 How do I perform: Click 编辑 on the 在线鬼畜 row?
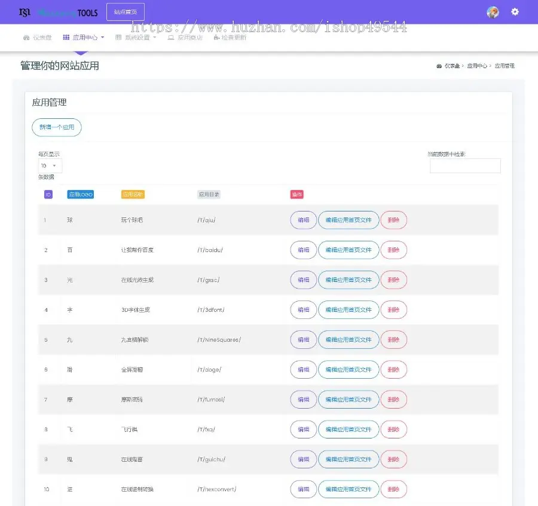click(302, 459)
